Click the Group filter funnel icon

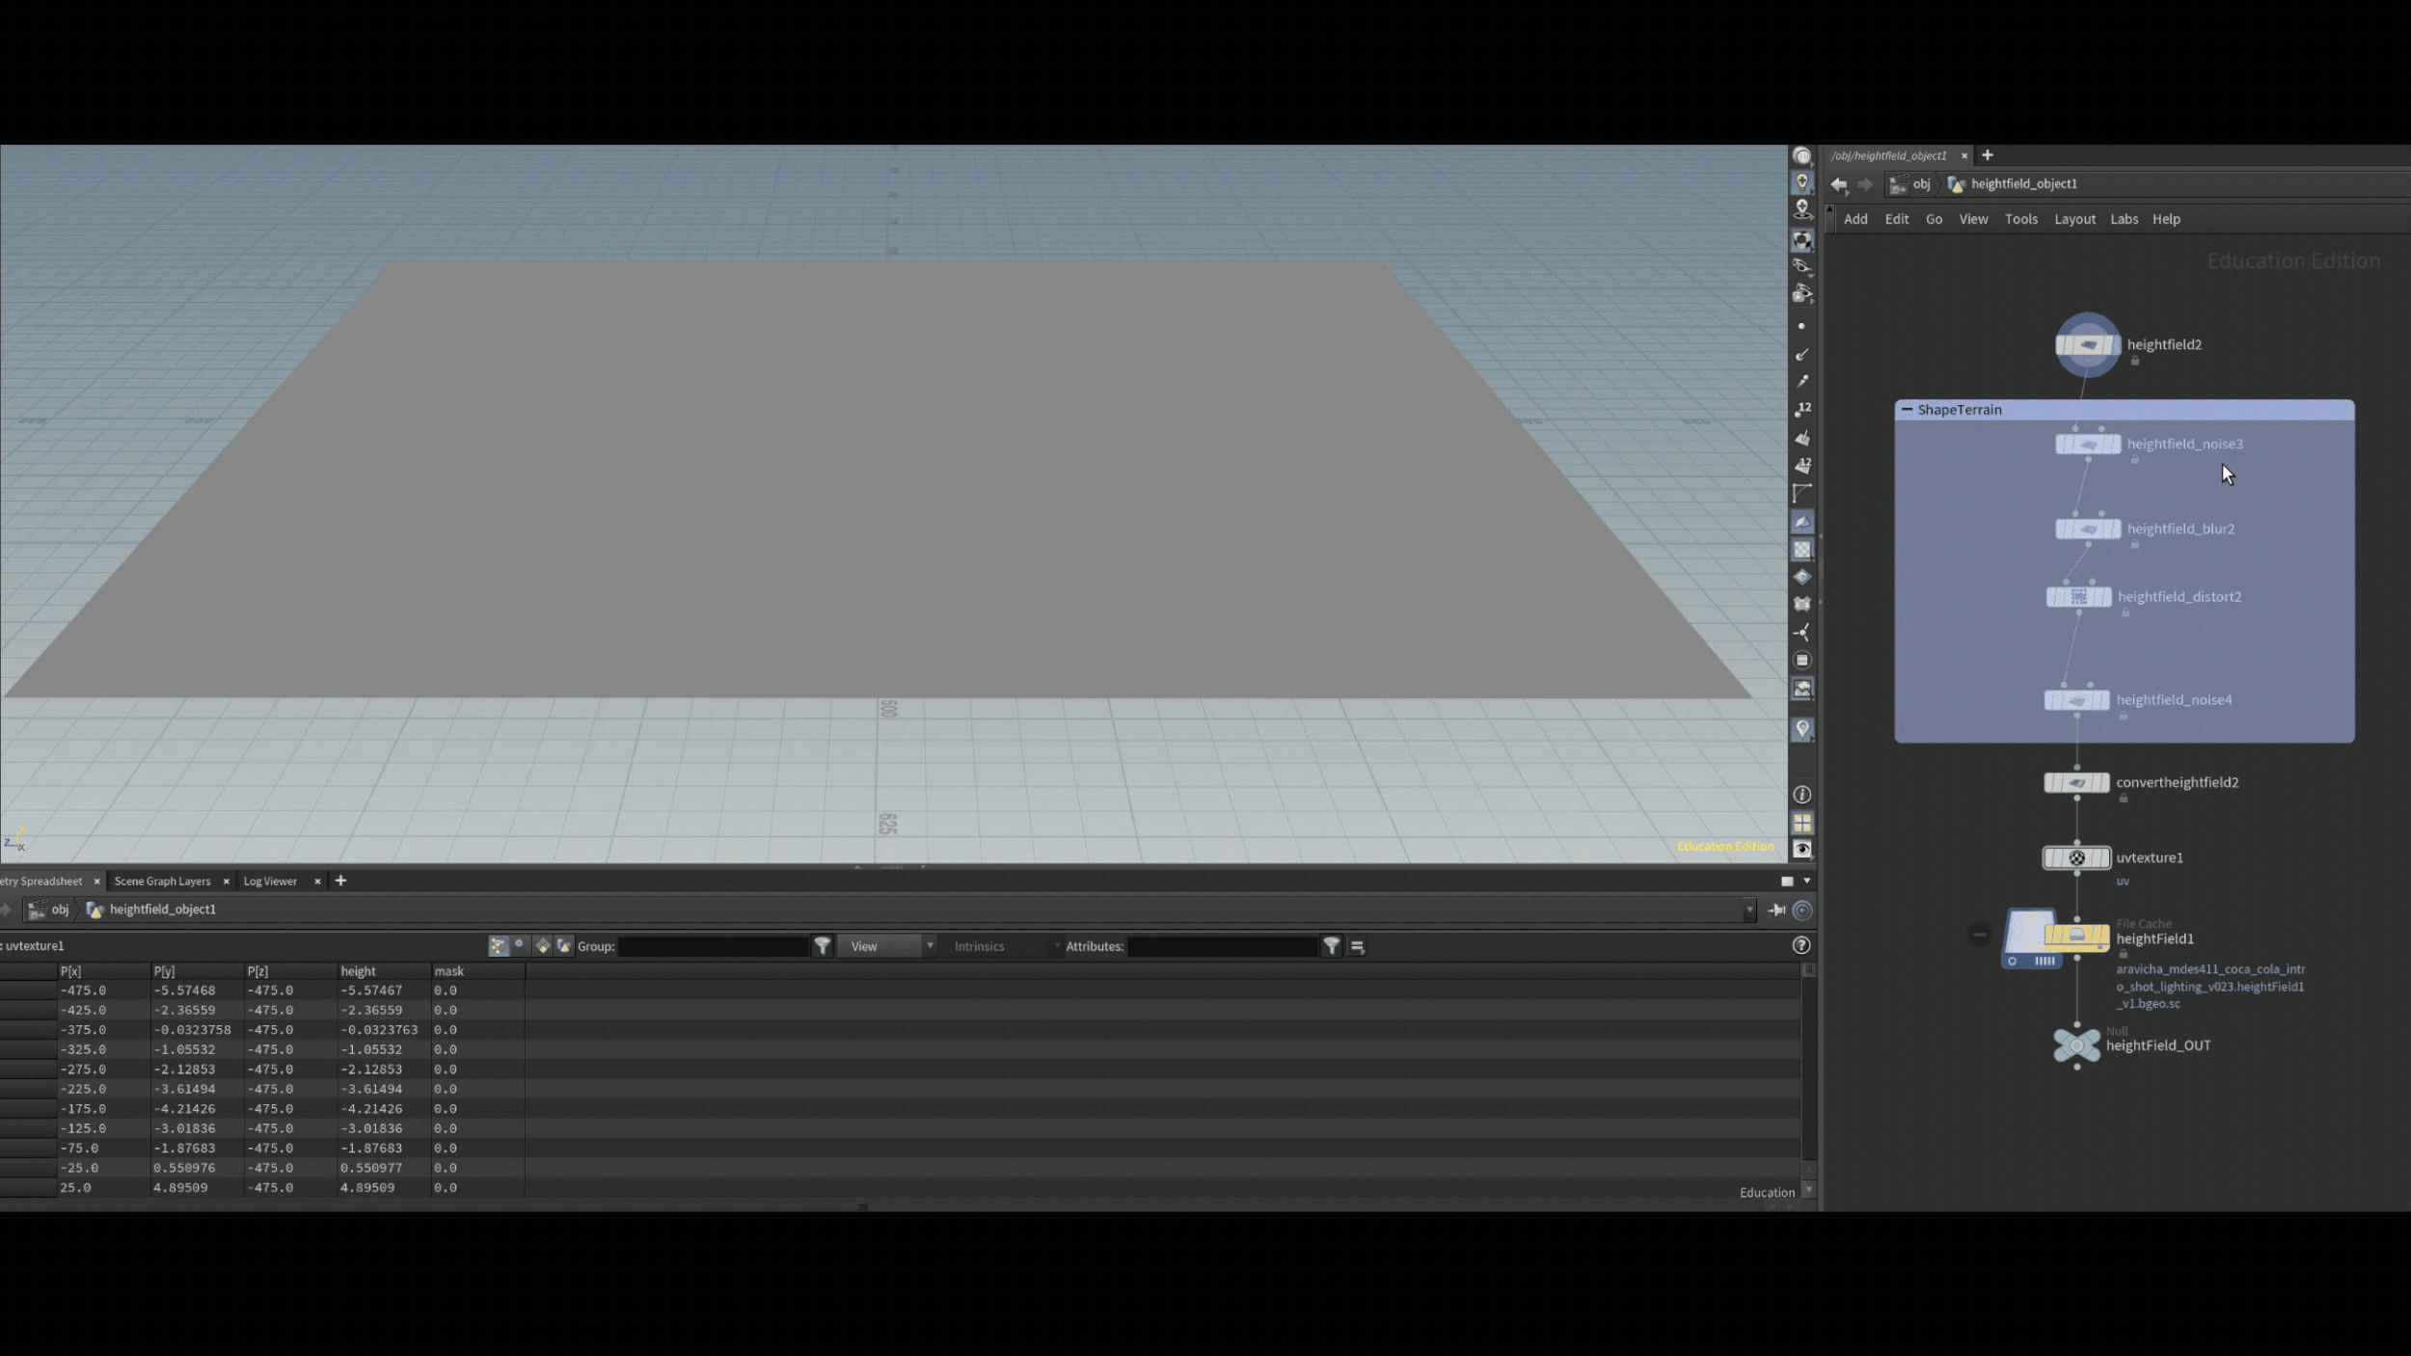[x=823, y=946]
